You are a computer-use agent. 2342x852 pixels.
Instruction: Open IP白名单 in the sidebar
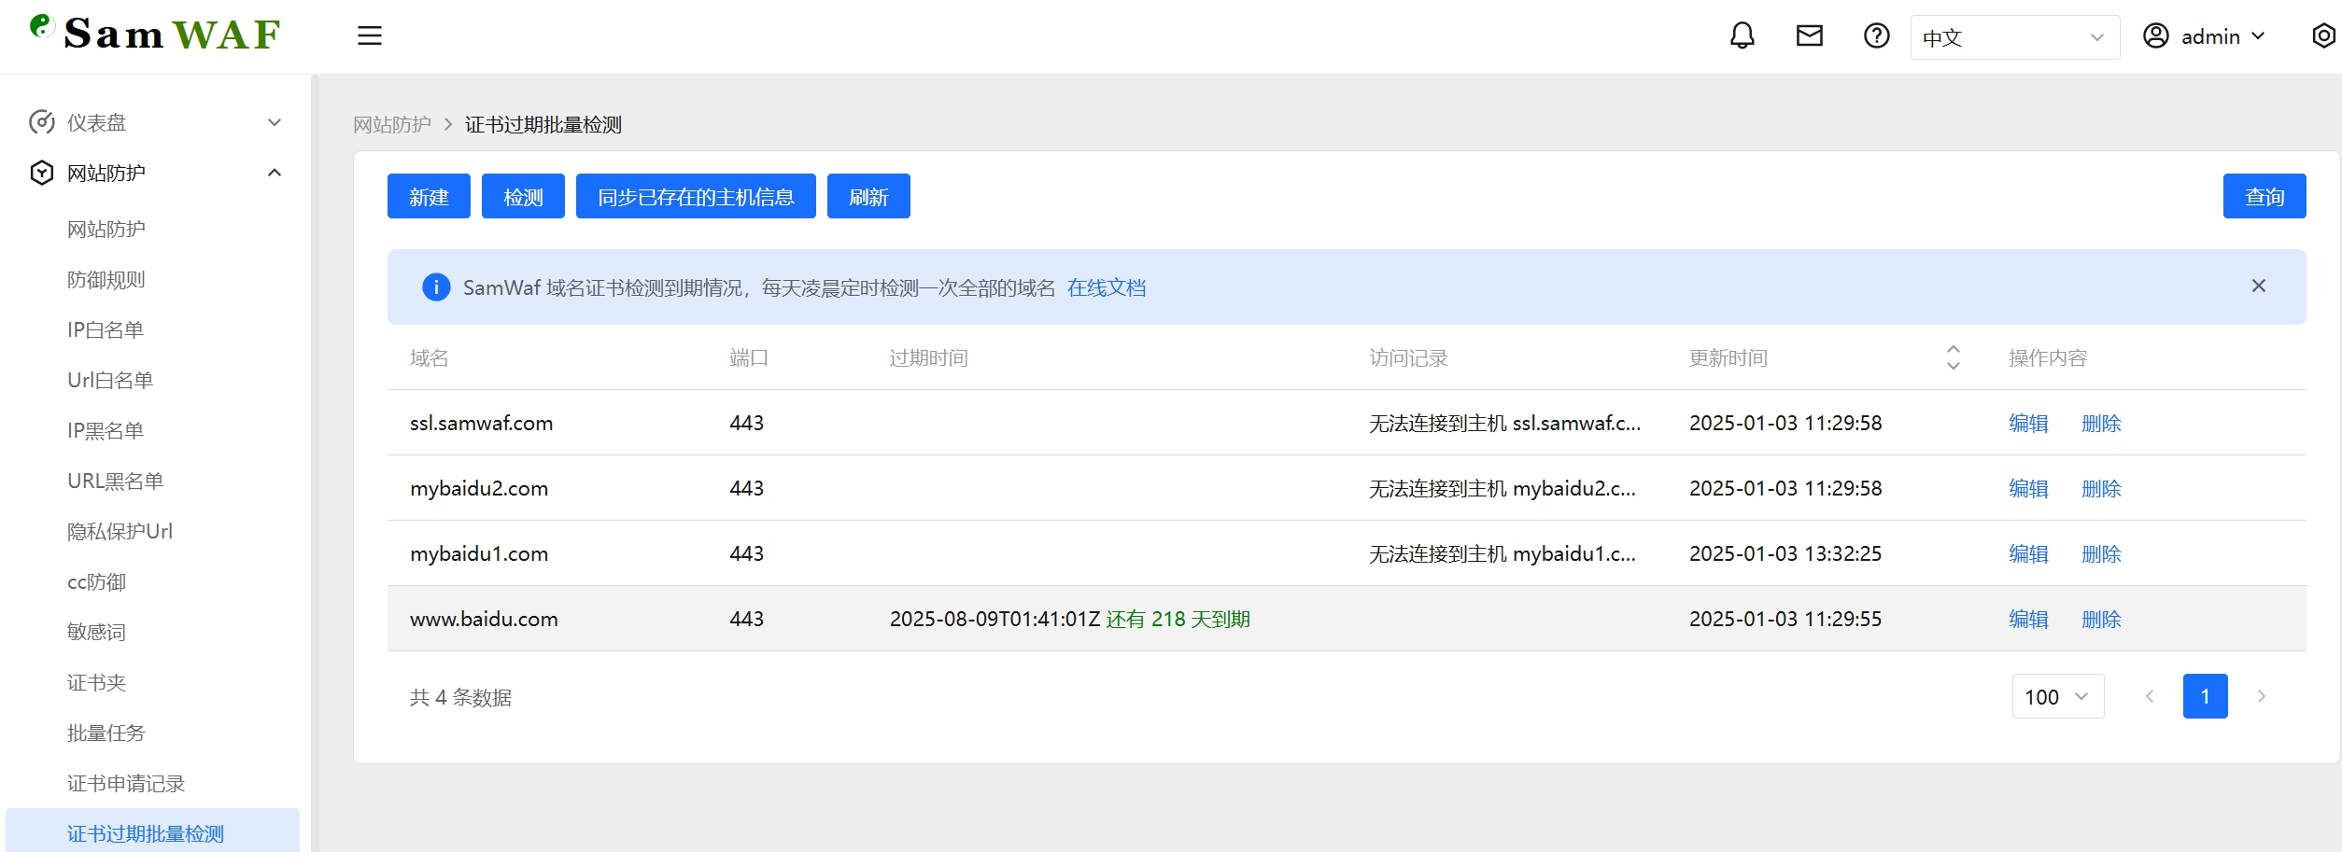106,329
